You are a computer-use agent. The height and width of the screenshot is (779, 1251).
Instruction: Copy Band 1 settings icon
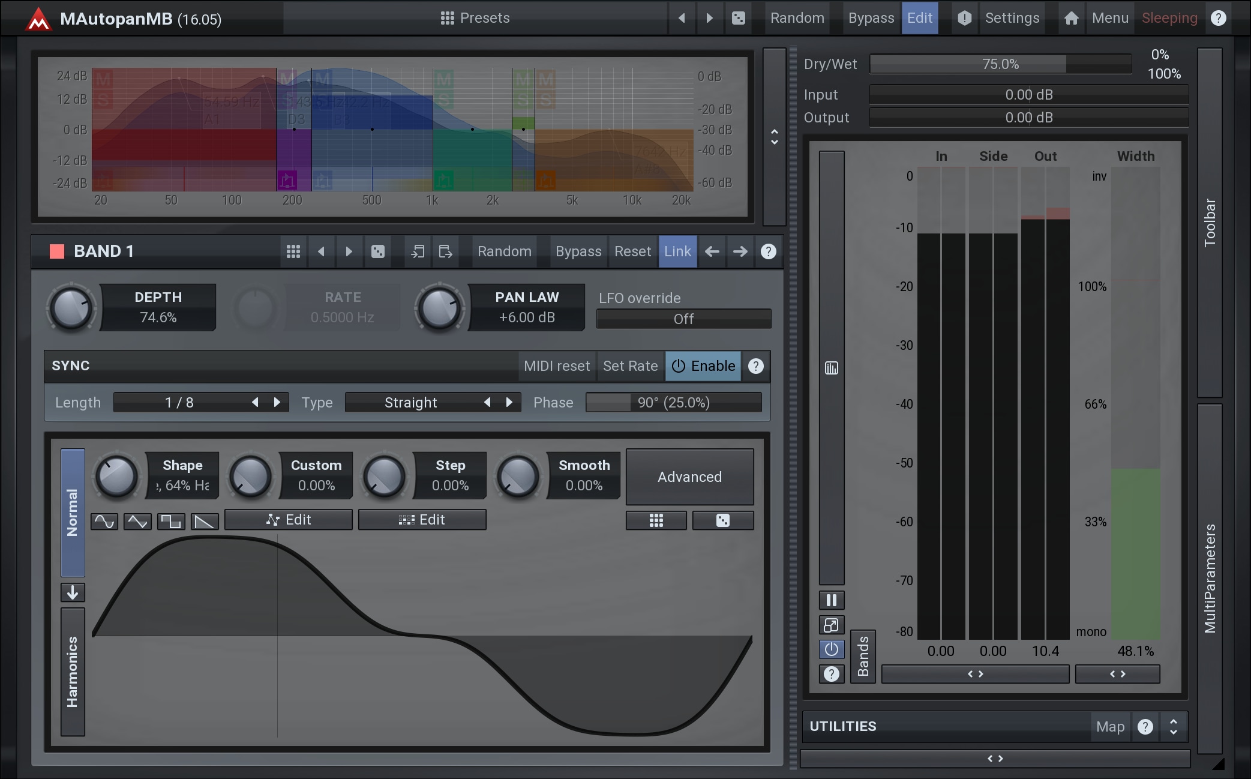tap(418, 251)
